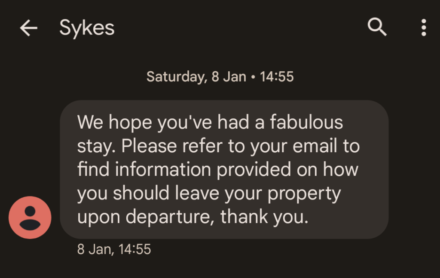Tap the word 'information' in message
This screenshot has height=278, width=440.
click(x=163, y=170)
